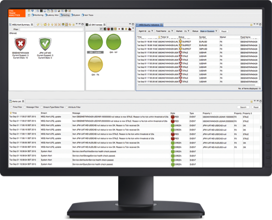
Task: Enable the Attribute Filter checkbox
Action: (x=67, y=107)
